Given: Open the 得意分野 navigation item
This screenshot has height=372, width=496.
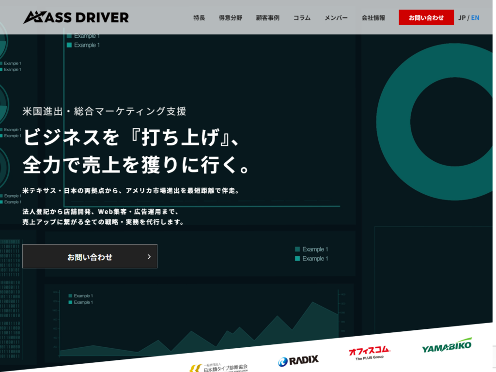Looking at the screenshot, I should tap(230, 18).
